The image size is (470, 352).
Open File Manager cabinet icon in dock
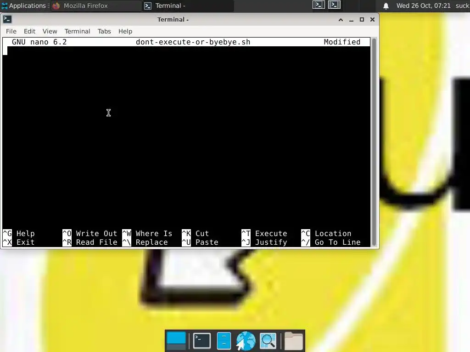coord(224,341)
